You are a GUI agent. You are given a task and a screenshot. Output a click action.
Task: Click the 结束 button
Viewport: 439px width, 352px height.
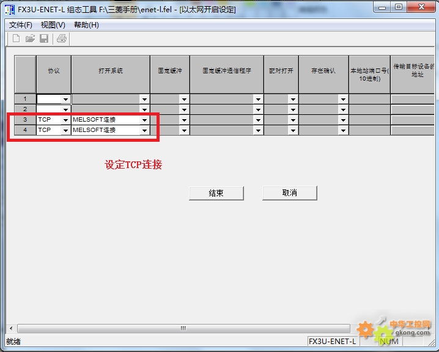click(x=216, y=193)
